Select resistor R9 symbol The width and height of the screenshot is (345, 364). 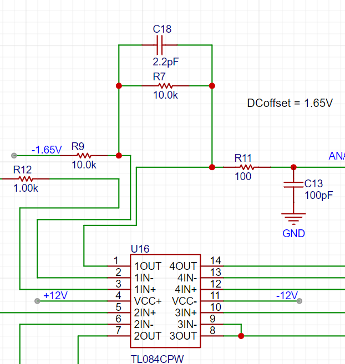tap(84, 156)
